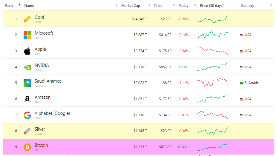Screen dimensions: 276x156
Task: View Amazon 30-day price chart
Action: pyautogui.click(x=213, y=98)
